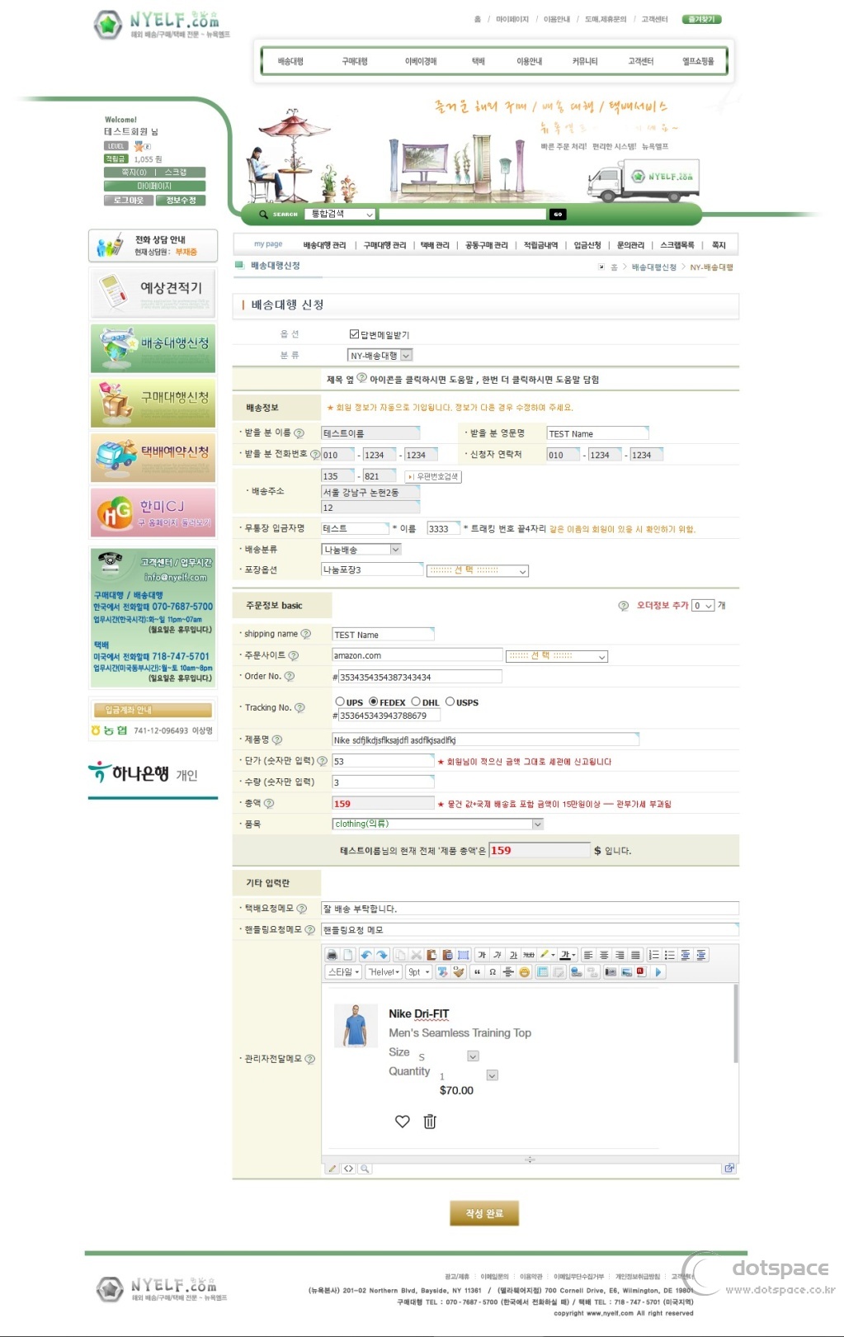Viewport: 844px width, 1337px height.
Task: Switch editor to HTML source view icon
Action: (349, 1169)
